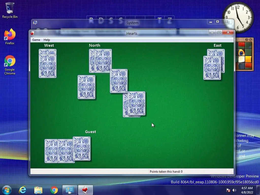Screen dimensions: 260x195
Task: Click the top card of the center pair
Action: 136,104
